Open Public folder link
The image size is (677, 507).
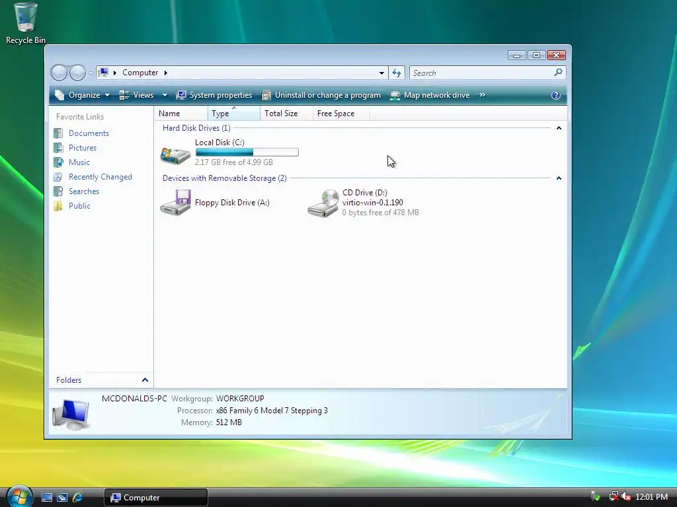coord(79,206)
